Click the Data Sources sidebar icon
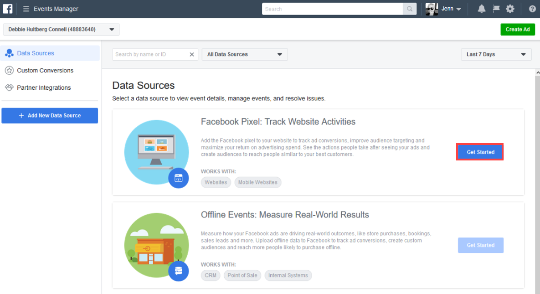The height and width of the screenshot is (294, 540). coord(9,53)
